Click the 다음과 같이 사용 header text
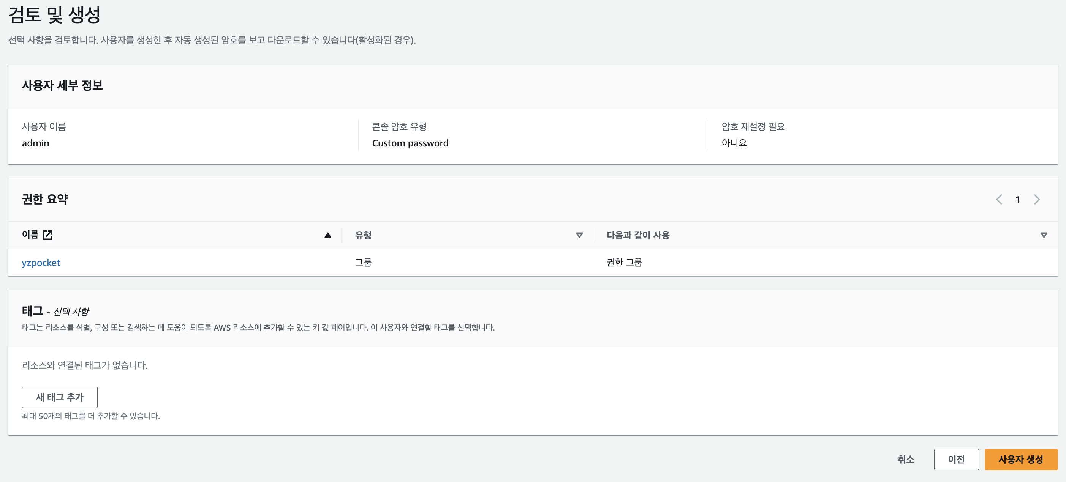The width and height of the screenshot is (1066, 482). pyautogui.click(x=638, y=235)
